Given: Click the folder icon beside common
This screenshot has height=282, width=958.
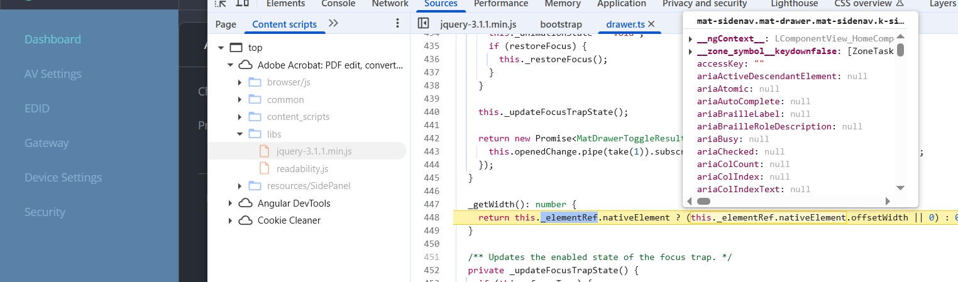Looking at the screenshot, I should coord(255,99).
